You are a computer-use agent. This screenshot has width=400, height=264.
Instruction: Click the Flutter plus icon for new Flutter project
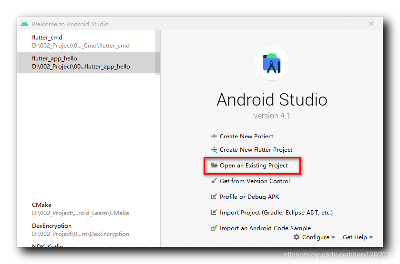click(214, 150)
